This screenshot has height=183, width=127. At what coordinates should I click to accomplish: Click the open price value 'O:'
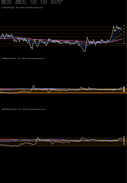click(34, 1)
